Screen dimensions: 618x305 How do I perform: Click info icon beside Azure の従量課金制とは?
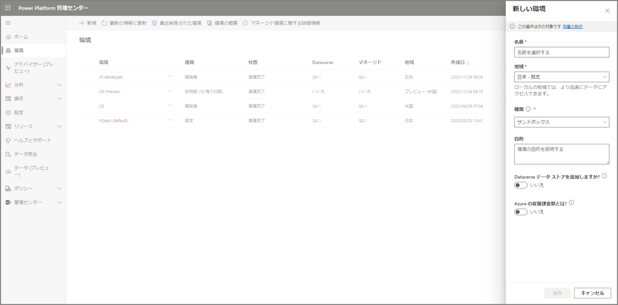point(571,203)
